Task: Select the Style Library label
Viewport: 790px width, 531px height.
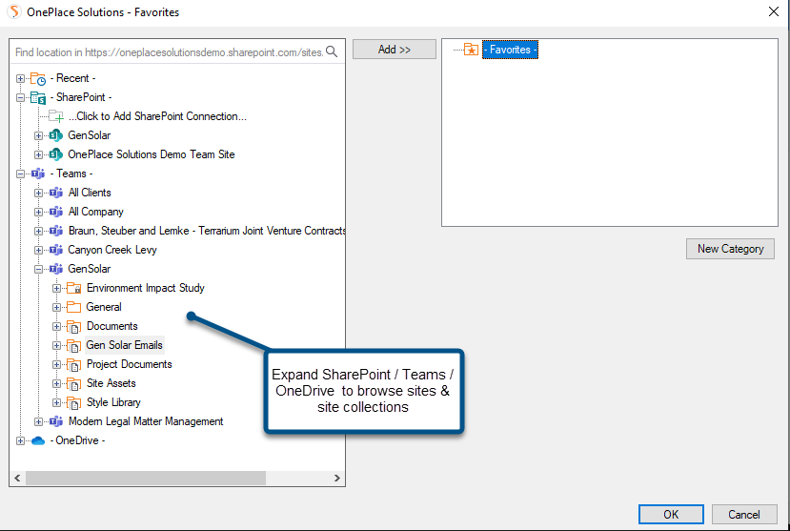Action: [x=113, y=402]
